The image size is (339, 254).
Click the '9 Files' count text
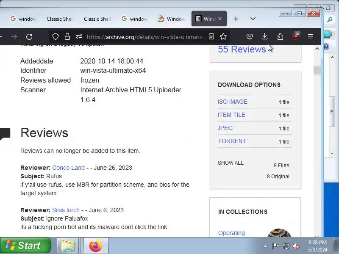pyautogui.click(x=281, y=166)
